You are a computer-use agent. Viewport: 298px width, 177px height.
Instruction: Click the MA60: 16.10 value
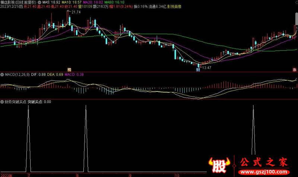click(114, 2)
